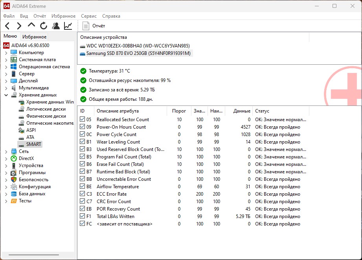Click the Конфигурация gear icon
The image size is (362, 260).
pyautogui.click(x=14, y=187)
